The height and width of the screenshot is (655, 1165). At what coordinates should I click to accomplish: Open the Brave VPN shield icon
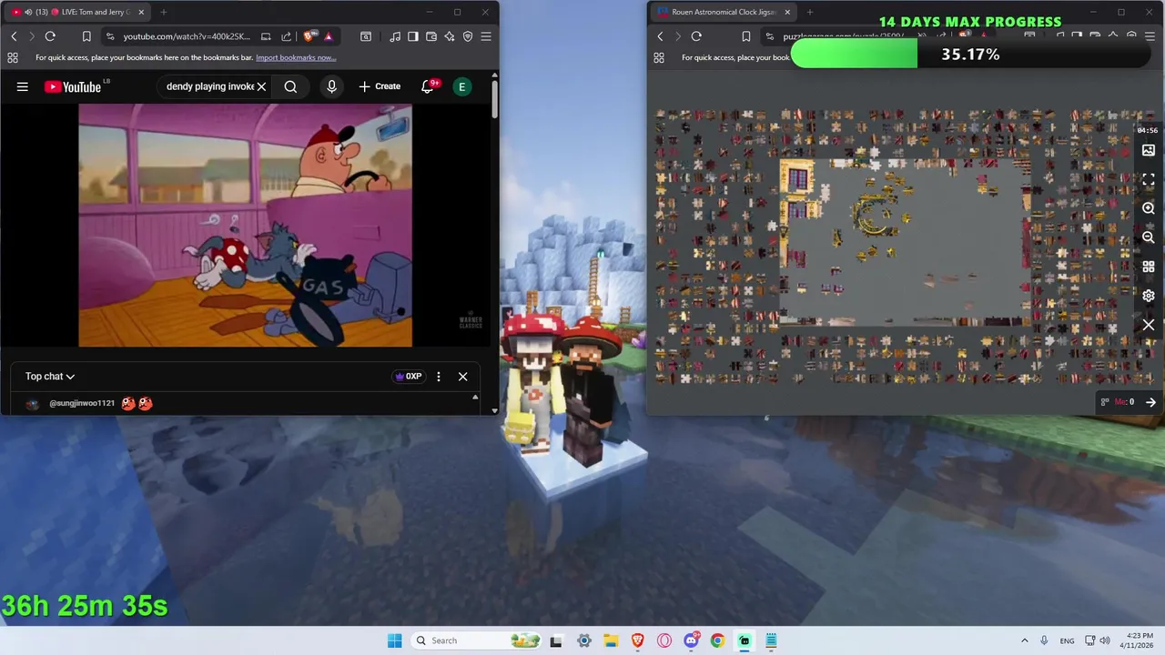[468, 36]
